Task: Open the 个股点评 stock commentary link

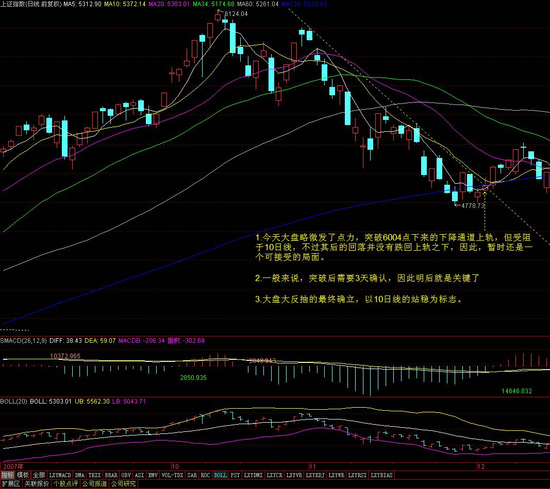Action: click(x=66, y=484)
